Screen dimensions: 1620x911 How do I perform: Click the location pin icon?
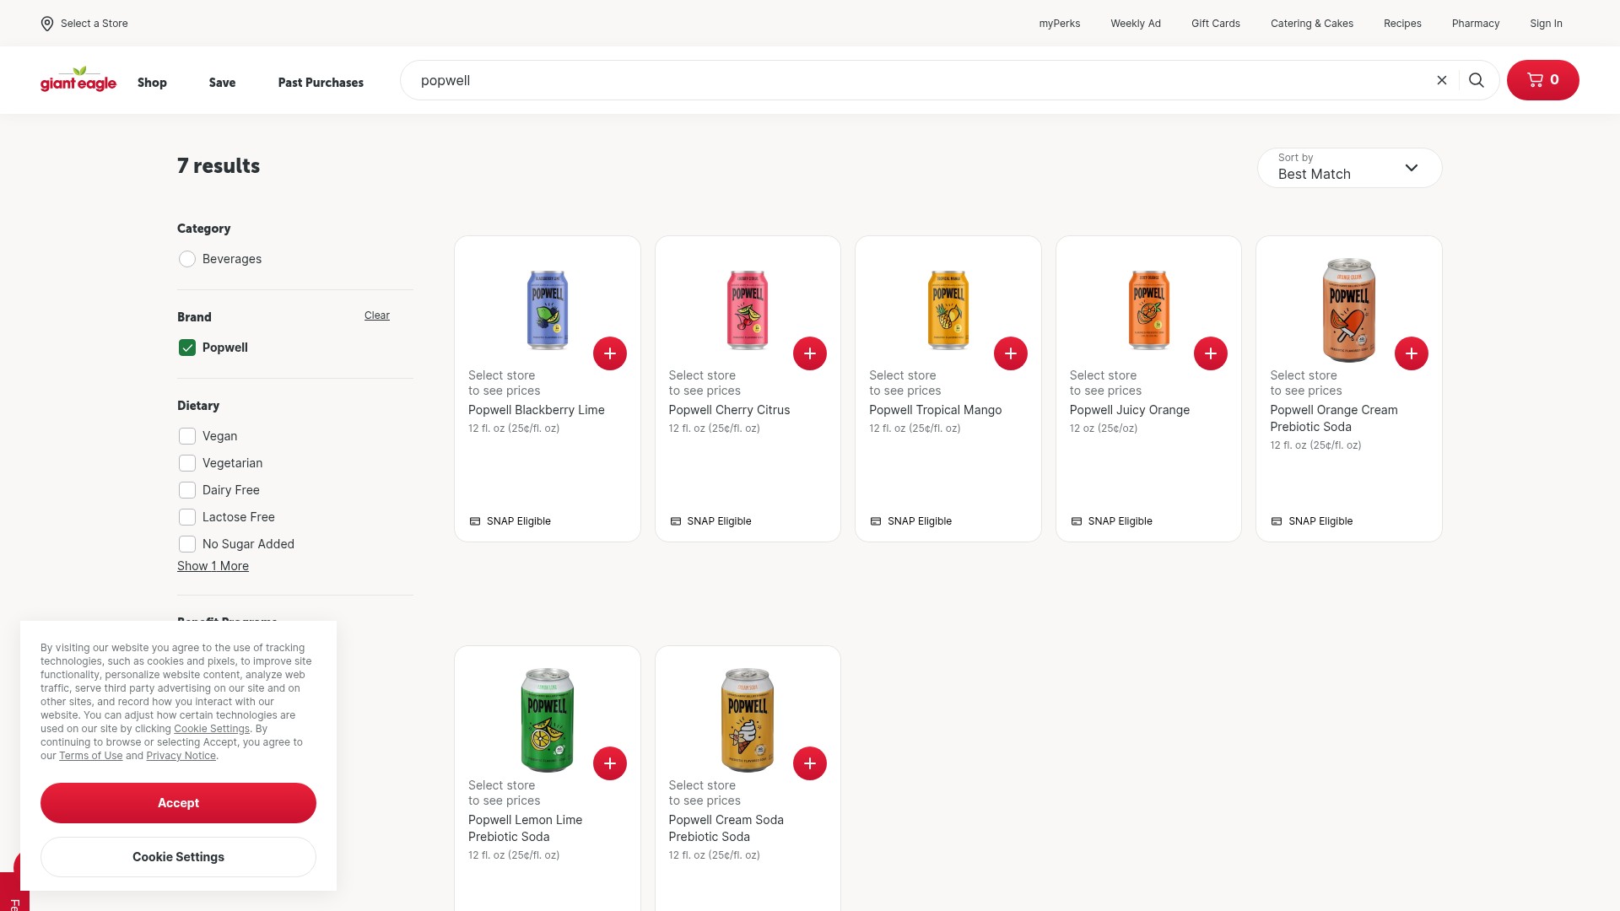tap(47, 24)
